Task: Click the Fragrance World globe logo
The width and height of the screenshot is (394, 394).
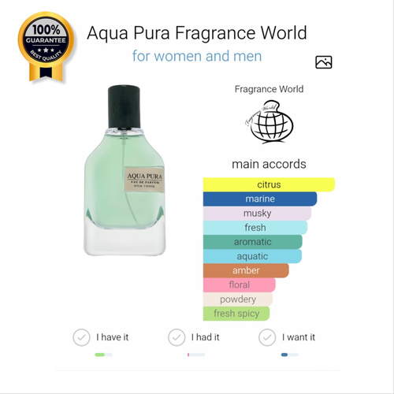Action: [x=269, y=122]
